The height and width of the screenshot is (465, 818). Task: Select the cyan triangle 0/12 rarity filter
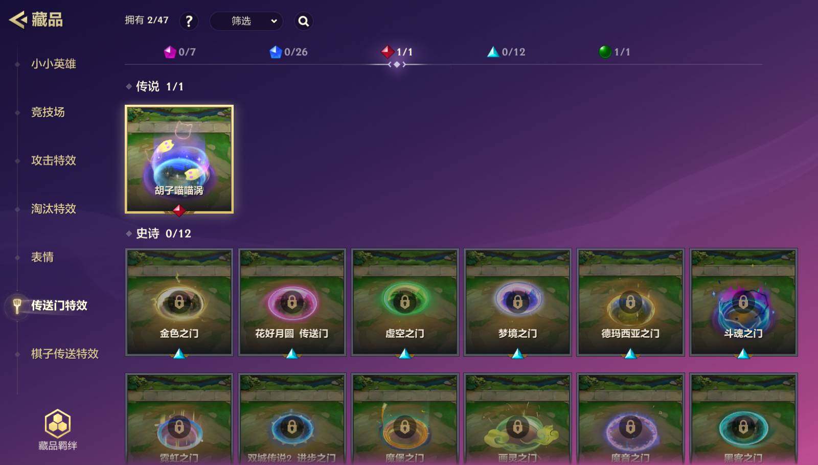[506, 52]
